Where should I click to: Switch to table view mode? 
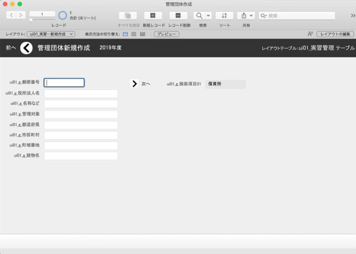pyautogui.click(x=142, y=34)
